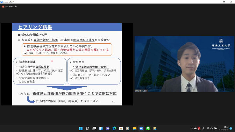
Task: Switch to Zoom taskbar icon
Action: 141,129
